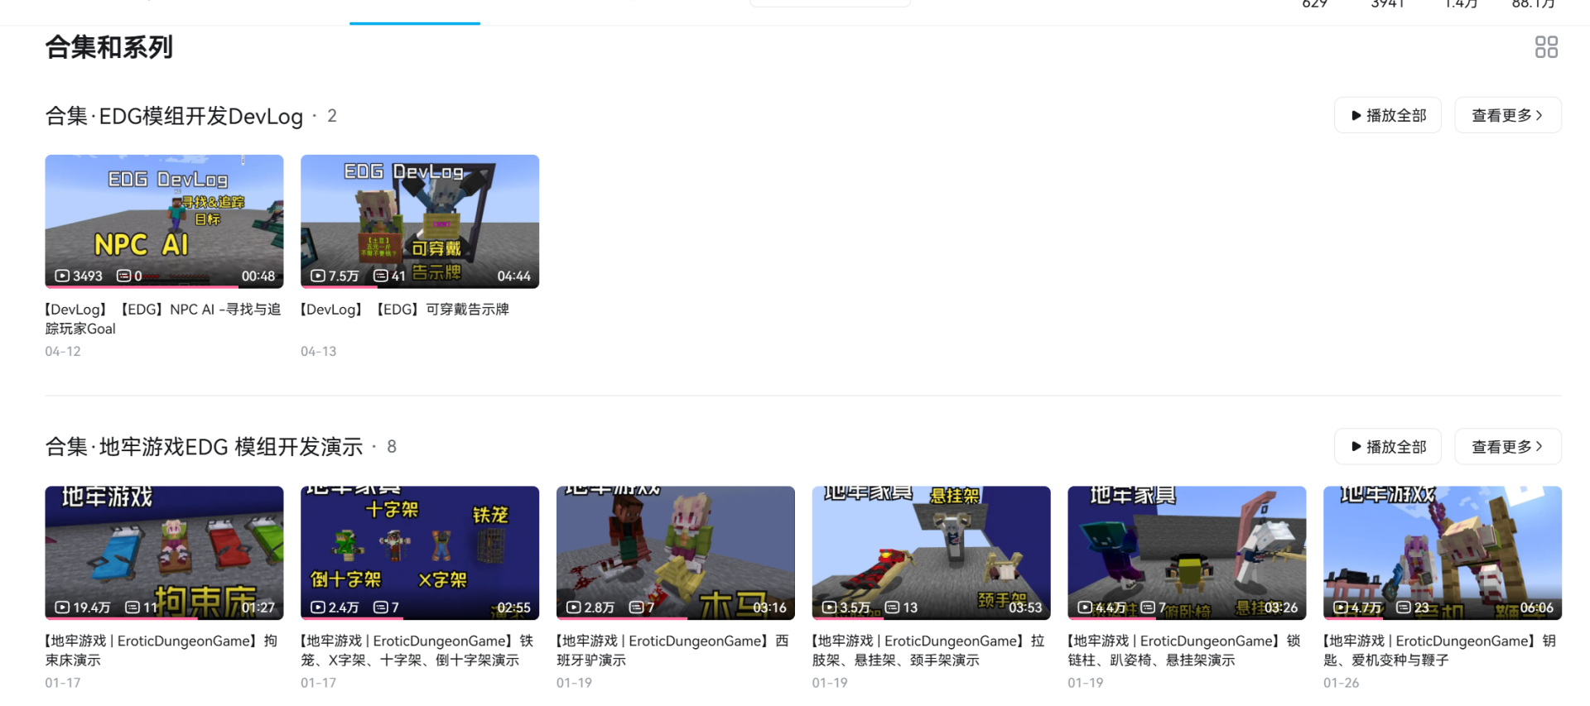1590x706 pixels.
Task: Click play count 3493 on NPC AI video
Action: tap(79, 276)
